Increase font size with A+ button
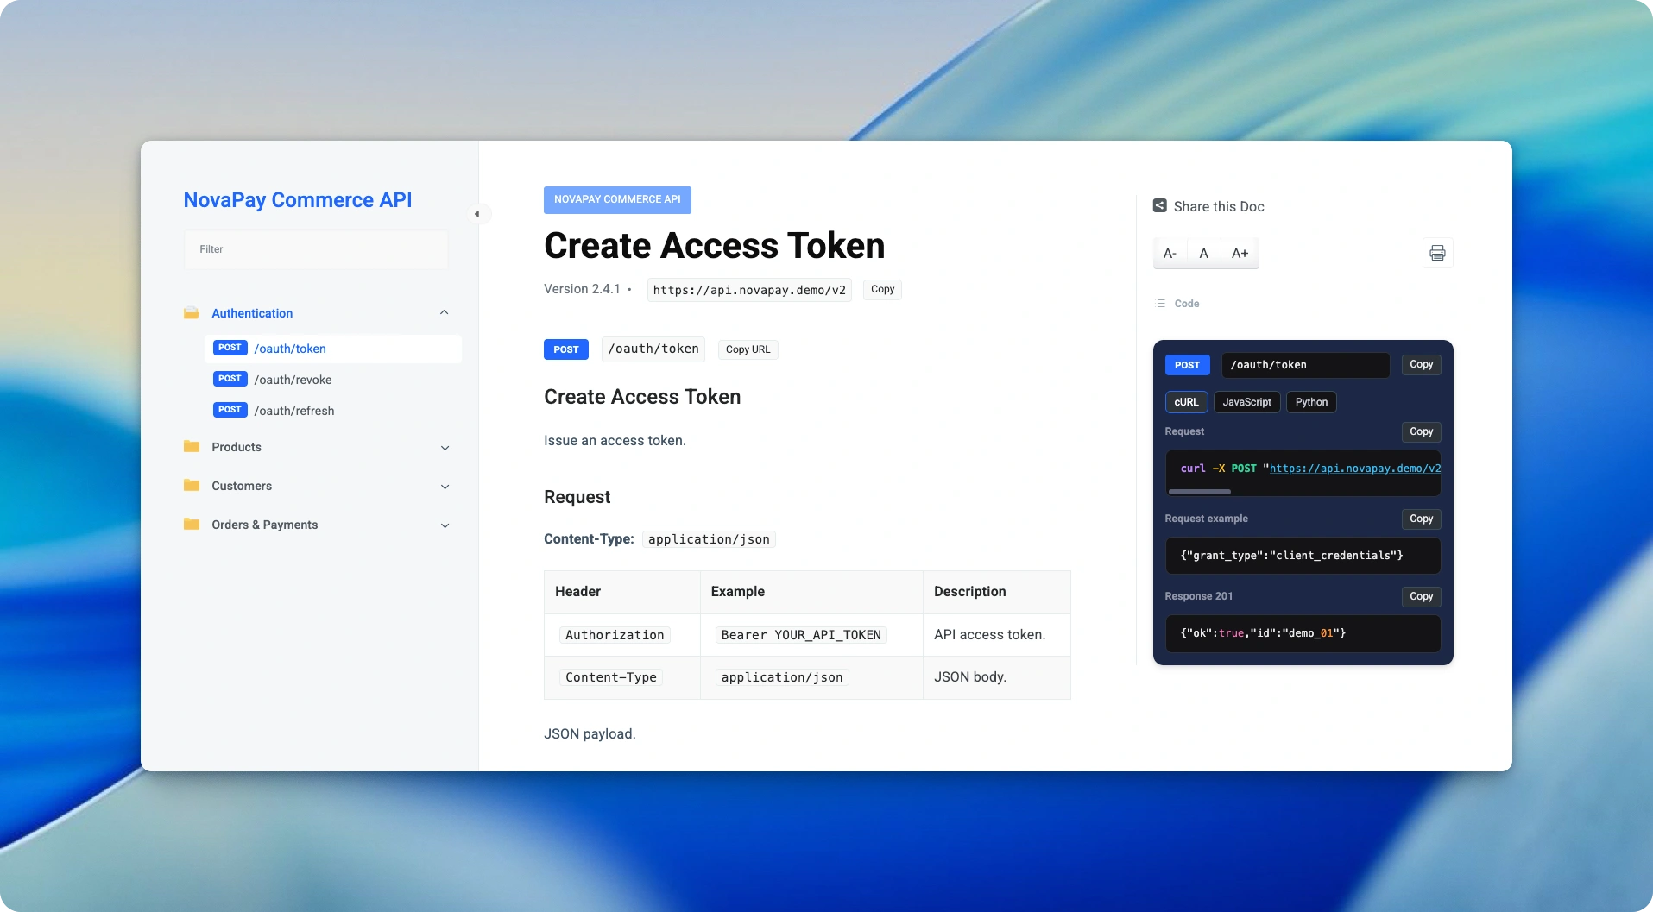Image resolution: width=1653 pixels, height=912 pixels. [x=1240, y=253]
